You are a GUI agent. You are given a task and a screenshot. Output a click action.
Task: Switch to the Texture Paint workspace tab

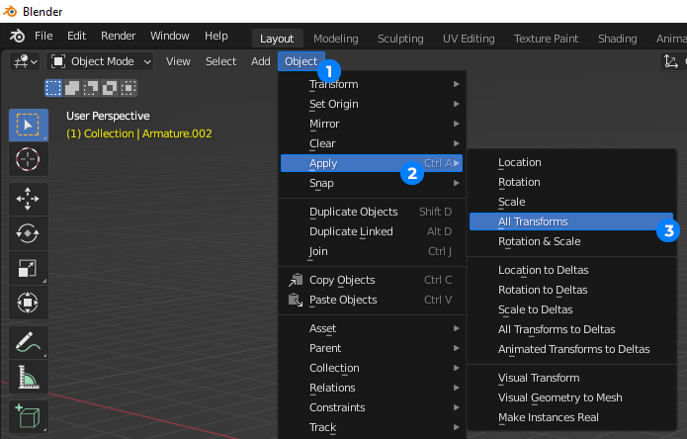pos(547,39)
